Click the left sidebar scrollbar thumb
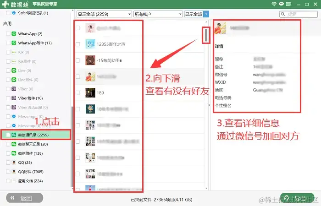This screenshot has height=206, width=321. pos(72,147)
